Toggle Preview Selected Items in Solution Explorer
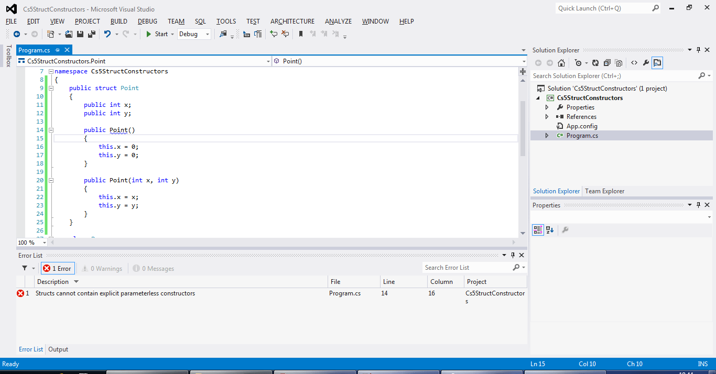The image size is (716, 374). (x=657, y=63)
